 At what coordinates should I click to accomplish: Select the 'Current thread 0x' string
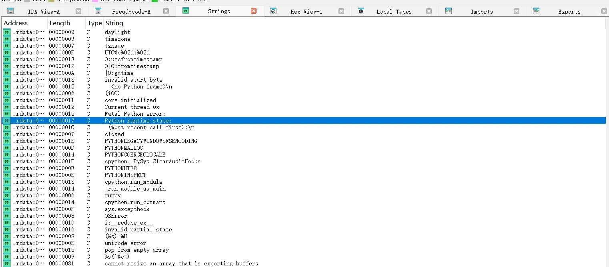pos(132,107)
